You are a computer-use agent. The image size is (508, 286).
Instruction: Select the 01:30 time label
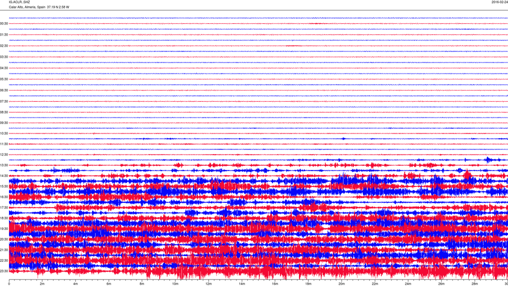[x=4, y=35]
